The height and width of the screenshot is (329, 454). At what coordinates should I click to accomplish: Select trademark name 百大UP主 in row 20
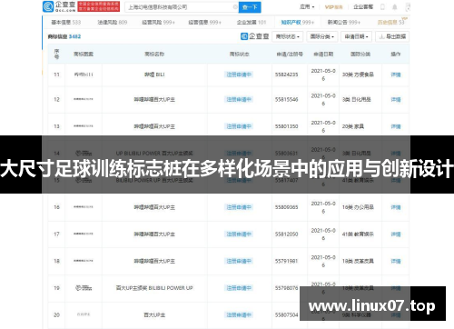(x=154, y=315)
